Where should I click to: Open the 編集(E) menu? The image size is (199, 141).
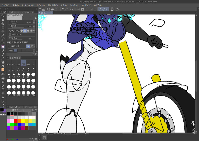(16, 5)
